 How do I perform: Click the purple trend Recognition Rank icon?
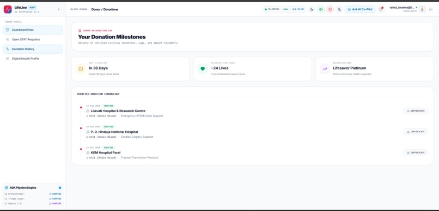[x=325, y=69]
